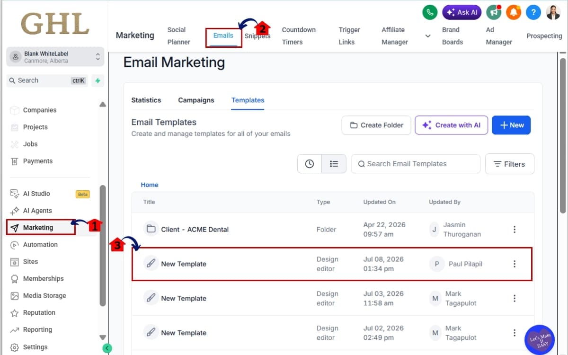The image size is (568, 355).
Task: Click the Create Folder button
Action: [376, 125]
